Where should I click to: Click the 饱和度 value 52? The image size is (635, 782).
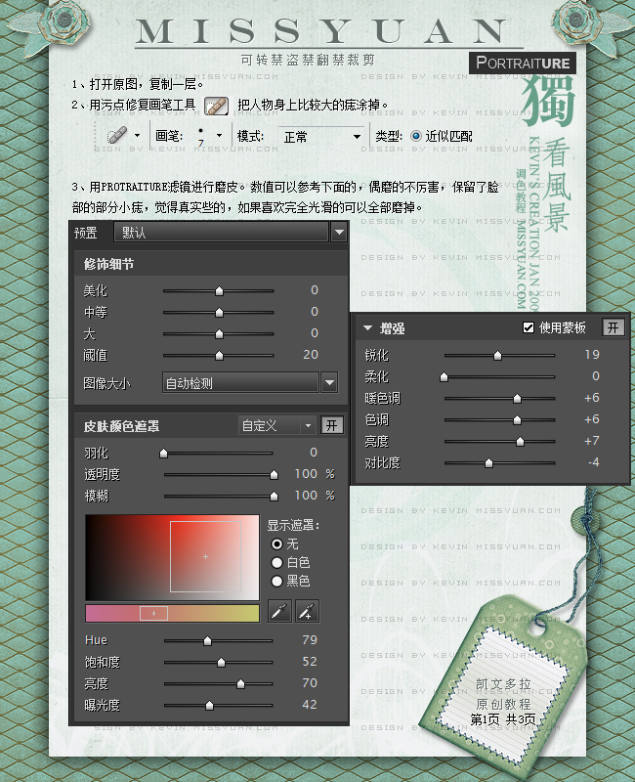310,662
